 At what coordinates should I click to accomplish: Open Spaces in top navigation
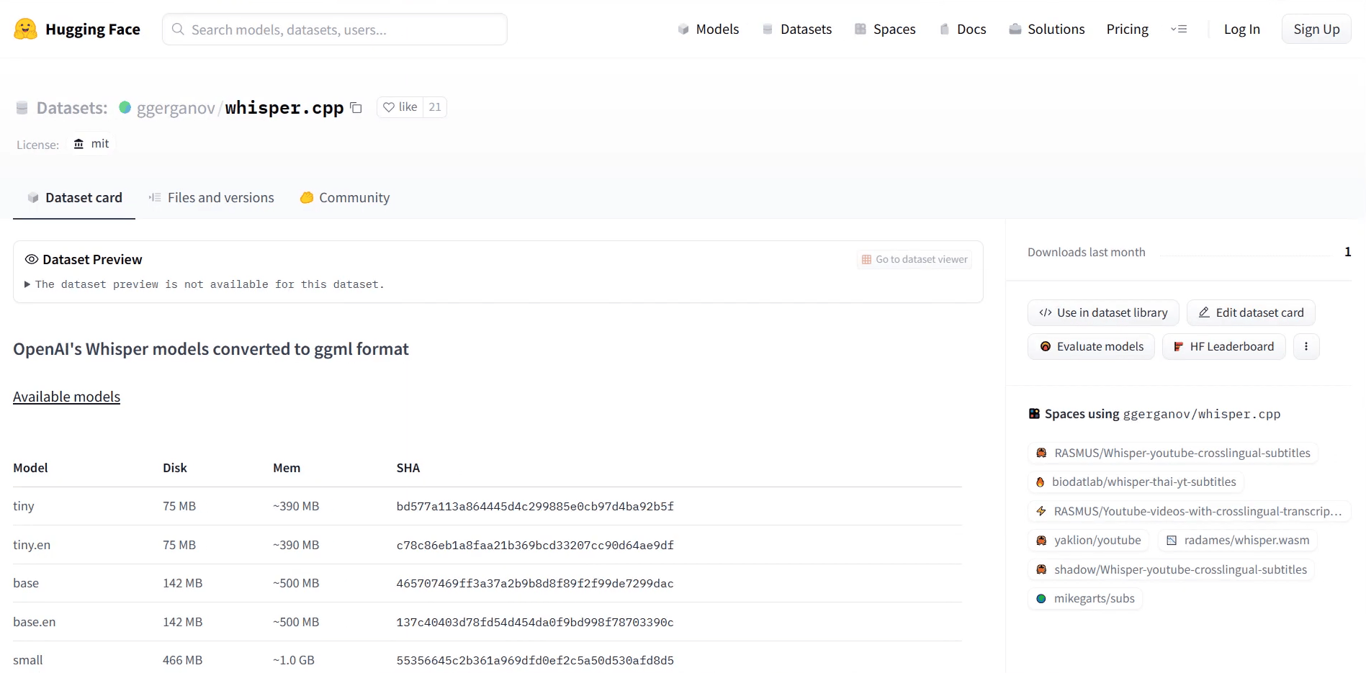[885, 29]
